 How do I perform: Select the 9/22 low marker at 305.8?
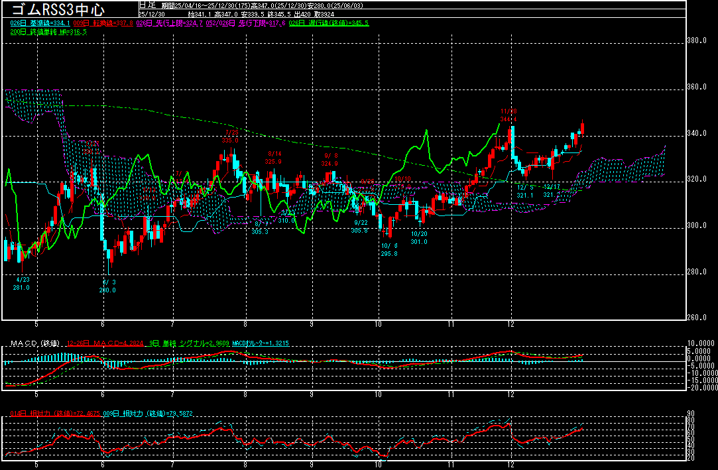pos(360,227)
